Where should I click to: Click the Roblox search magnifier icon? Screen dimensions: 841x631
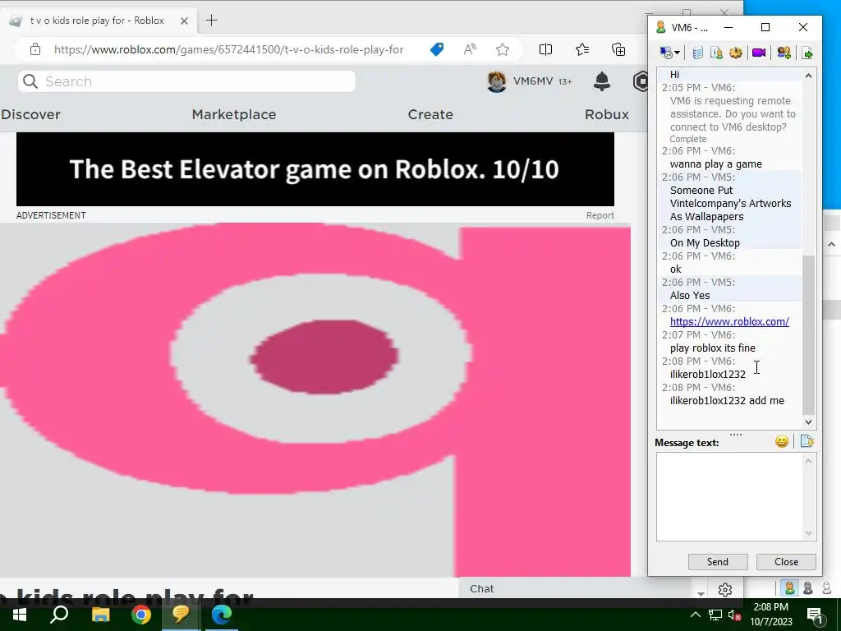[x=30, y=81]
